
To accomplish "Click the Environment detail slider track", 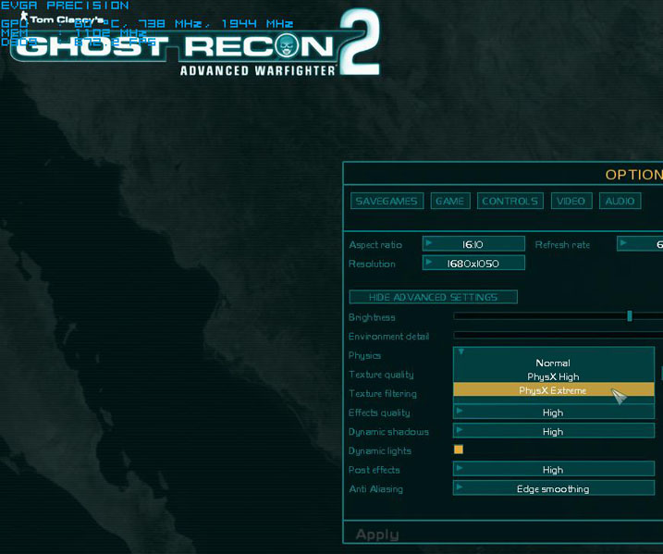I will coord(559,335).
